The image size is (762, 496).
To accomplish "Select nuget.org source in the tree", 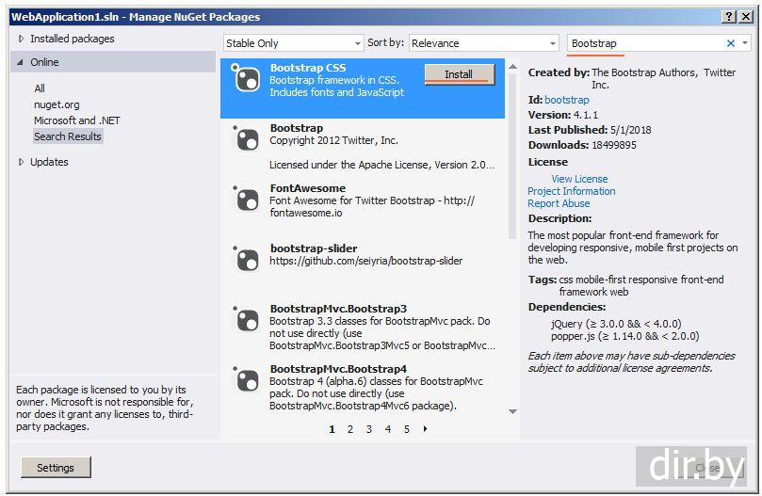I will coord(57,104).
